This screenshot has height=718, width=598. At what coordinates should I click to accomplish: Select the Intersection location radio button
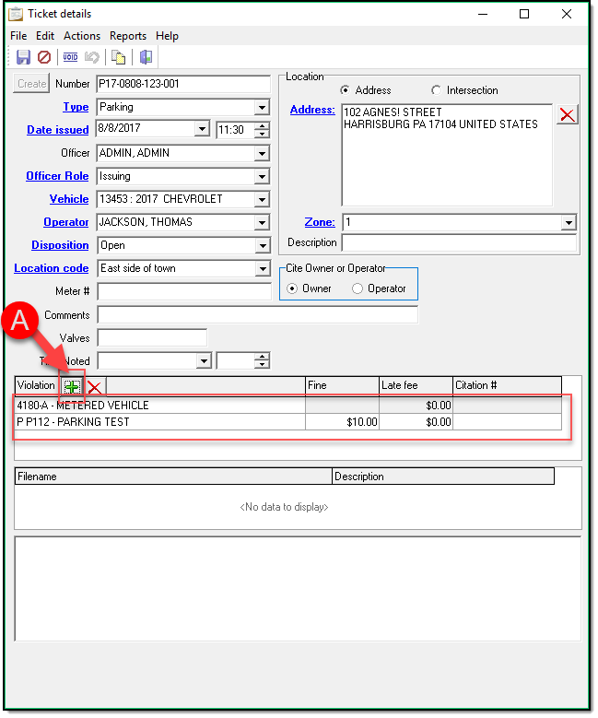436,90
